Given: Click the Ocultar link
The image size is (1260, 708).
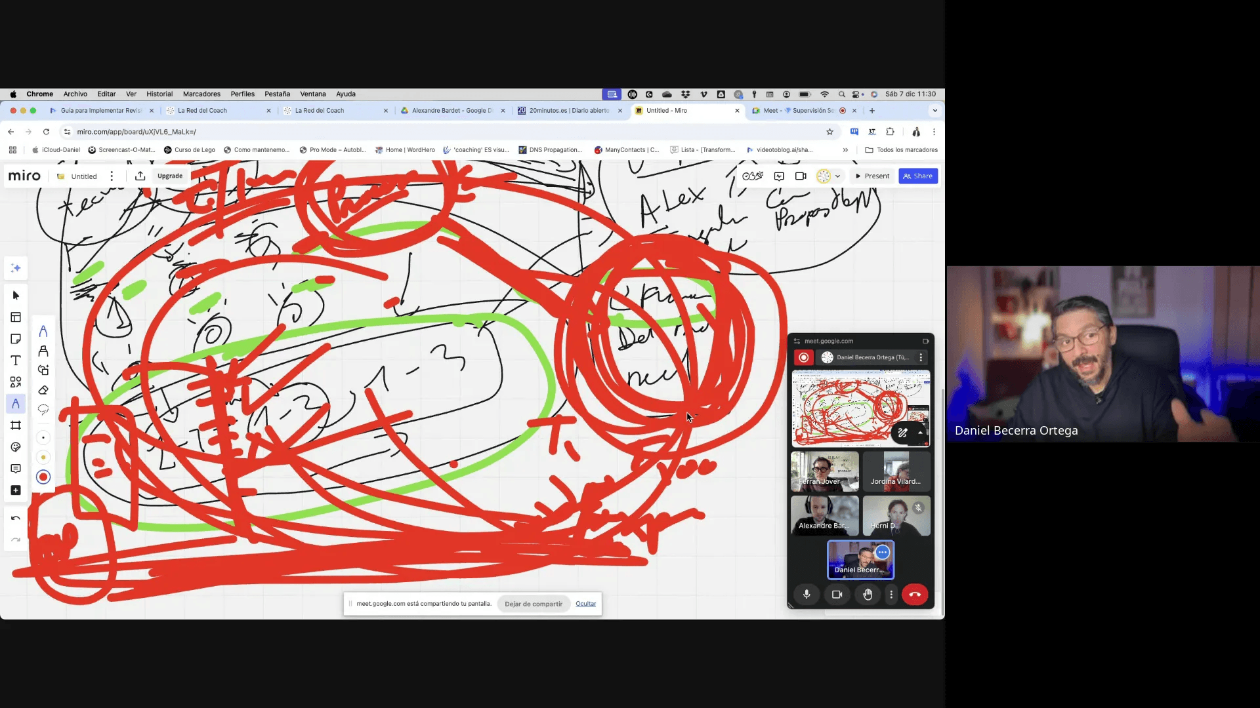Looking at the screenshot, I should [586, 604].
